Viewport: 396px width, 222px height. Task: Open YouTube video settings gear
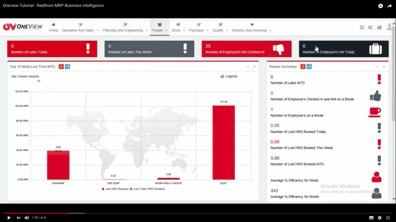coord(379,218)
